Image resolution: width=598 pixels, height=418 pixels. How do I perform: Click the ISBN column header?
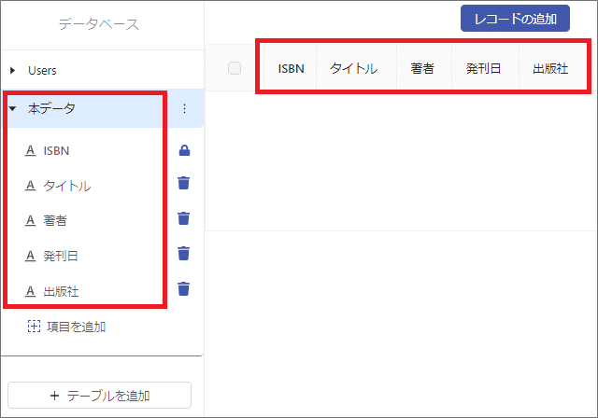coord(291,68)
